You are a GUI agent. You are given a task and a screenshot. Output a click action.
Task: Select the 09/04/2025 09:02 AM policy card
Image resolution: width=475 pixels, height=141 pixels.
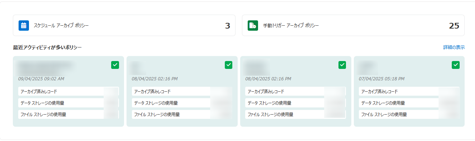(x=68, y=91)
